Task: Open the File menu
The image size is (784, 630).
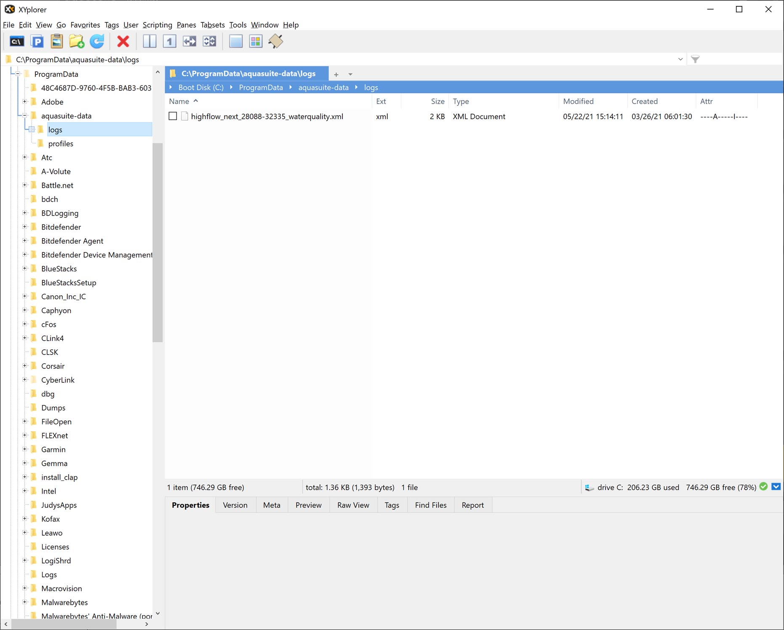Action: coord(8,25)
